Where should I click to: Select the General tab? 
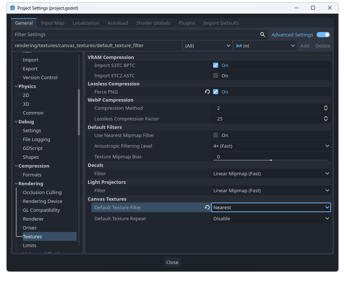pyautogui.click(x=24, y=23)
